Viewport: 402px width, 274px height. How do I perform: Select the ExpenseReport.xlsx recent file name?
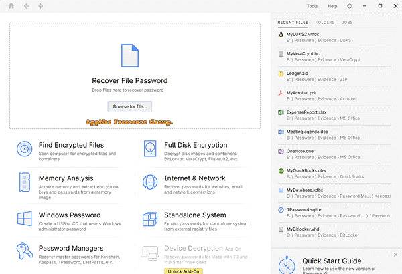(306, 112)
